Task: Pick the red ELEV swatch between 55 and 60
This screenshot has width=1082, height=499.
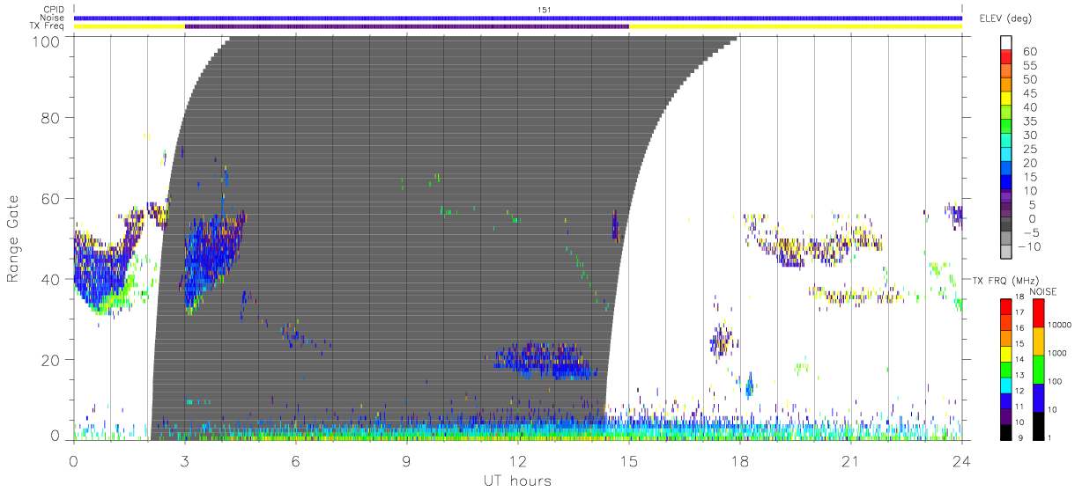Action: click(x=1006, y=57)
